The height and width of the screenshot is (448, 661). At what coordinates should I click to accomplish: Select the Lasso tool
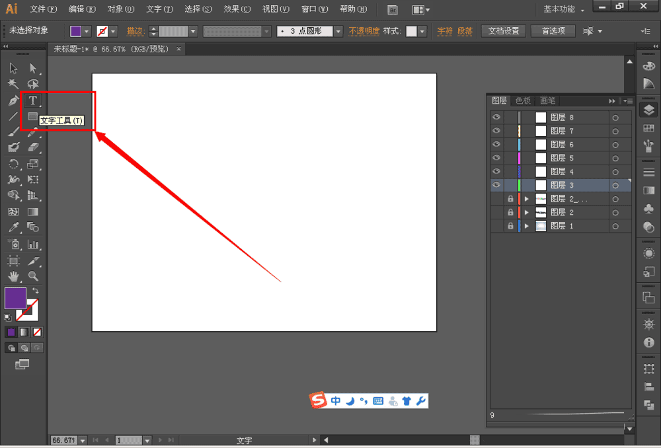point(33,84)
